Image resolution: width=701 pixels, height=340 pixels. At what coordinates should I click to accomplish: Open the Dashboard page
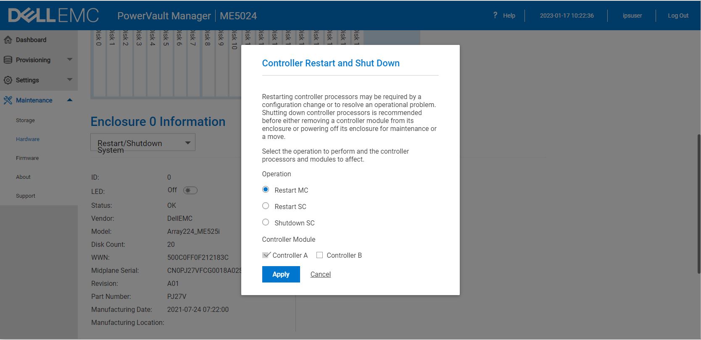tap(31, 40)
